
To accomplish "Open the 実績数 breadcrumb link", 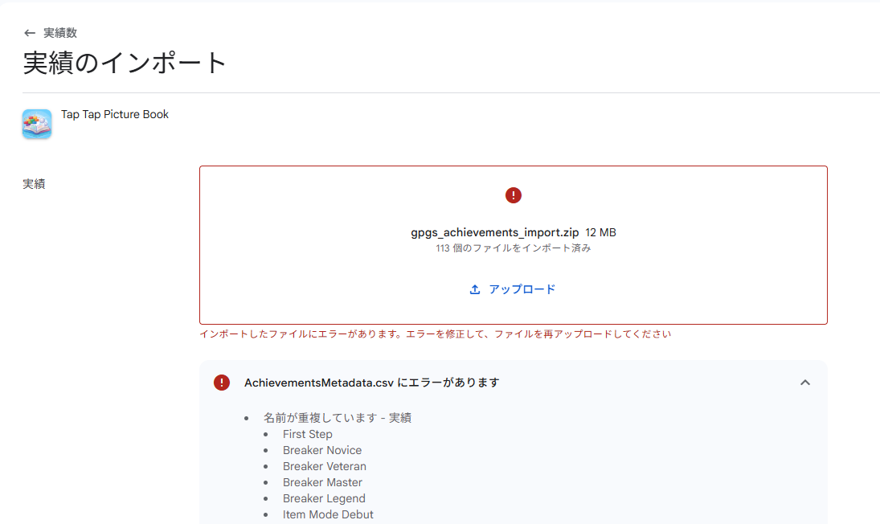I will (60, 33).
